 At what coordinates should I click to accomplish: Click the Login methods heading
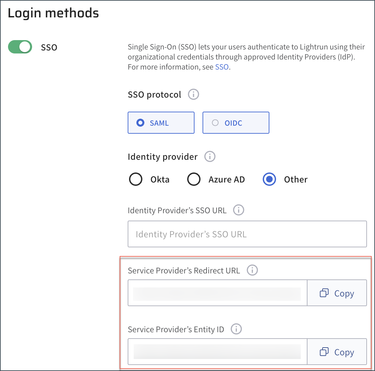tap(53, 13)
